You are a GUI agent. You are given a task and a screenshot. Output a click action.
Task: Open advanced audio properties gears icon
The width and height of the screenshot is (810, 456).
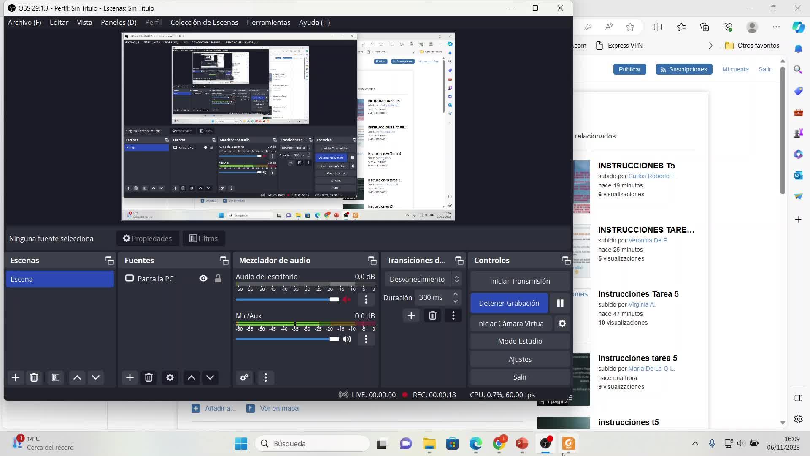pyautogui.click(x=244, y=377)
